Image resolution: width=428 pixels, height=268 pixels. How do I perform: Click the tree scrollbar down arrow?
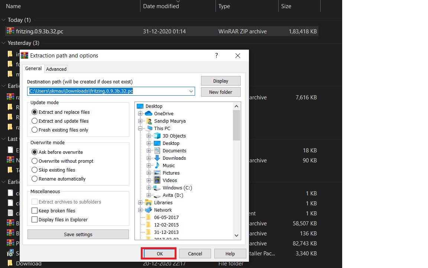point(236,235)
